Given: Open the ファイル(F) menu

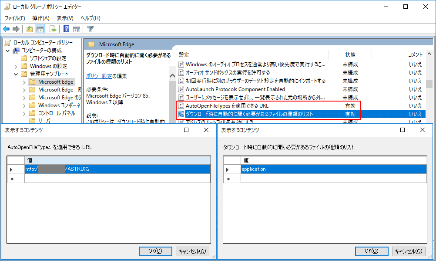Looking at the screenshot, I should pyautogui.click(x=15, y=18).
